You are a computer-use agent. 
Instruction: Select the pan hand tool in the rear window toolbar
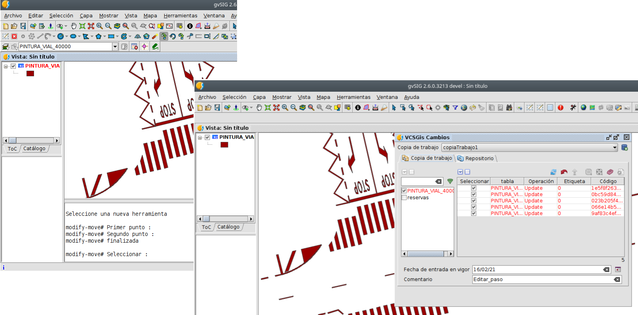click(74, 26)
